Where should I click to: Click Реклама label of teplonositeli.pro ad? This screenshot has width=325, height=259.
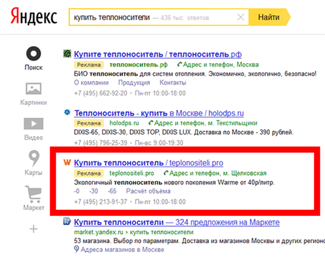(88, 173)
